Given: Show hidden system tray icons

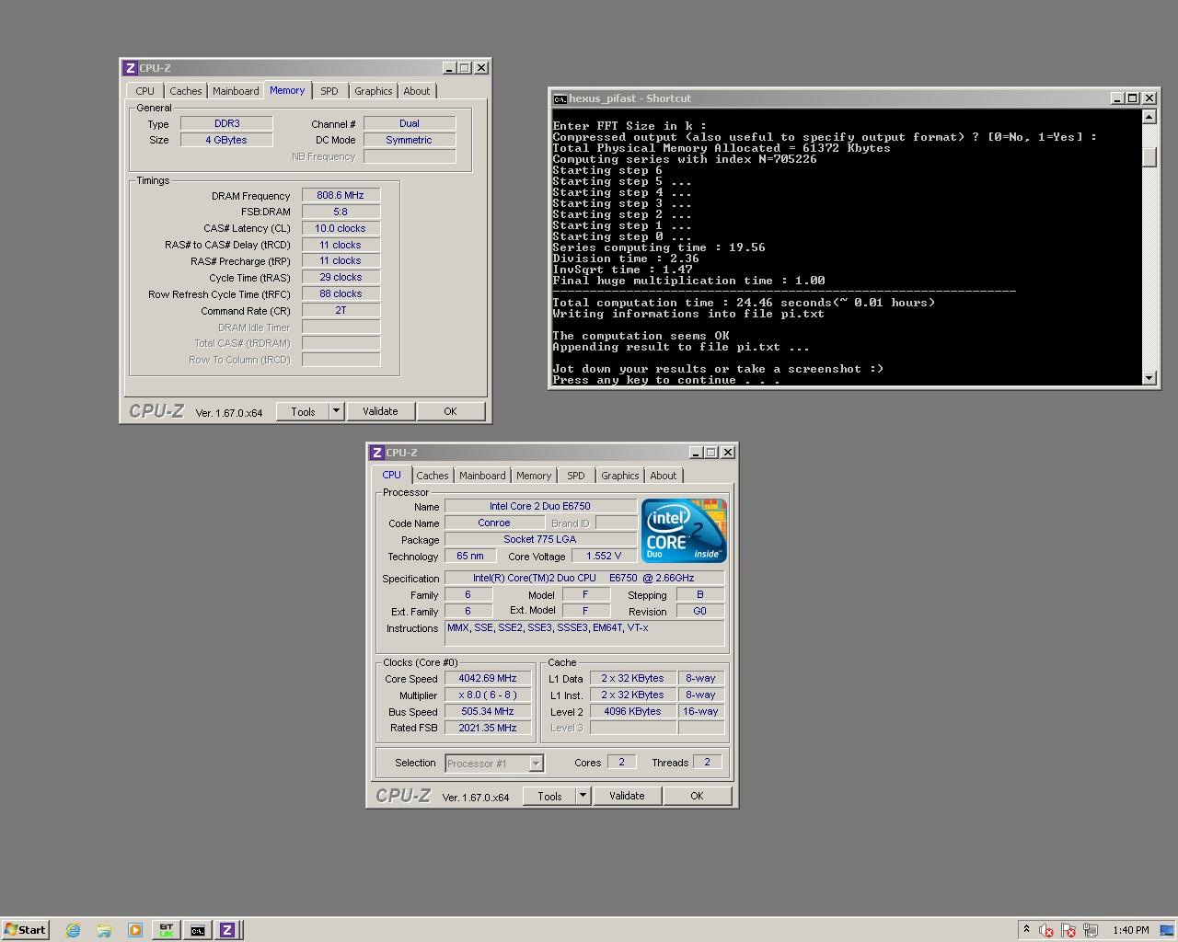Looking at the screenshot, I should click(x=1027, y=930).
